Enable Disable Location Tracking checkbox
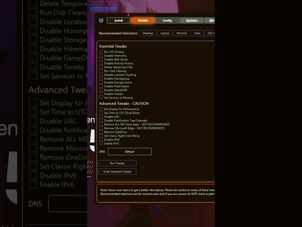The image size is (302, 227). [x=101, y=75]
